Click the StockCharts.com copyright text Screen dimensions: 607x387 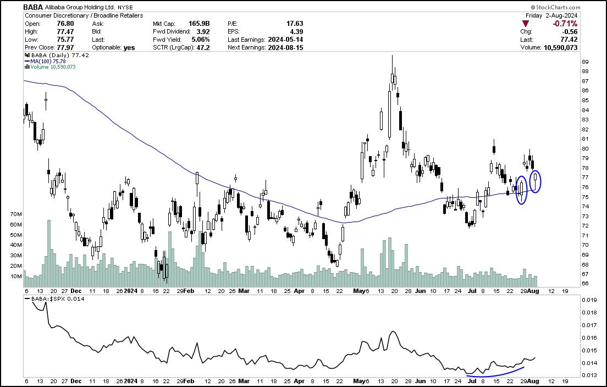pos(555,7)
